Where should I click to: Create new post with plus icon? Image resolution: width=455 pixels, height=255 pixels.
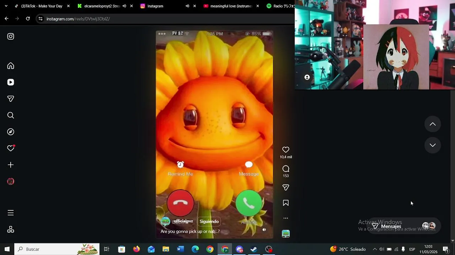tap(11, 165)
